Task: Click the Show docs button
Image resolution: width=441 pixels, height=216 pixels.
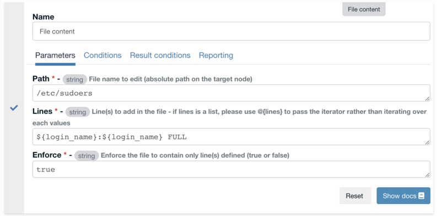Action: [404, 196]
